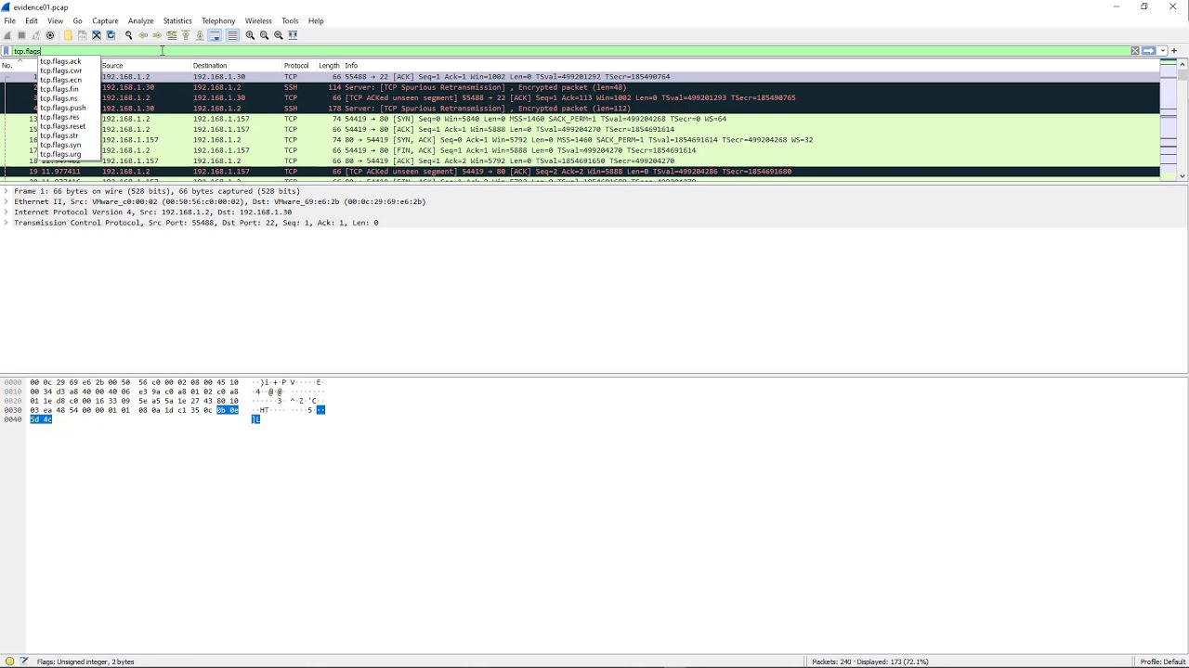Screen dimensions: 1189x668
Task: Restart the current capture
Action: tap(35, 35)
